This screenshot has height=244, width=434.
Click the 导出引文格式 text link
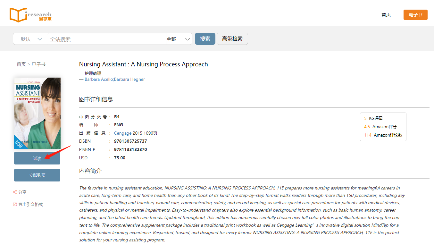30,204
